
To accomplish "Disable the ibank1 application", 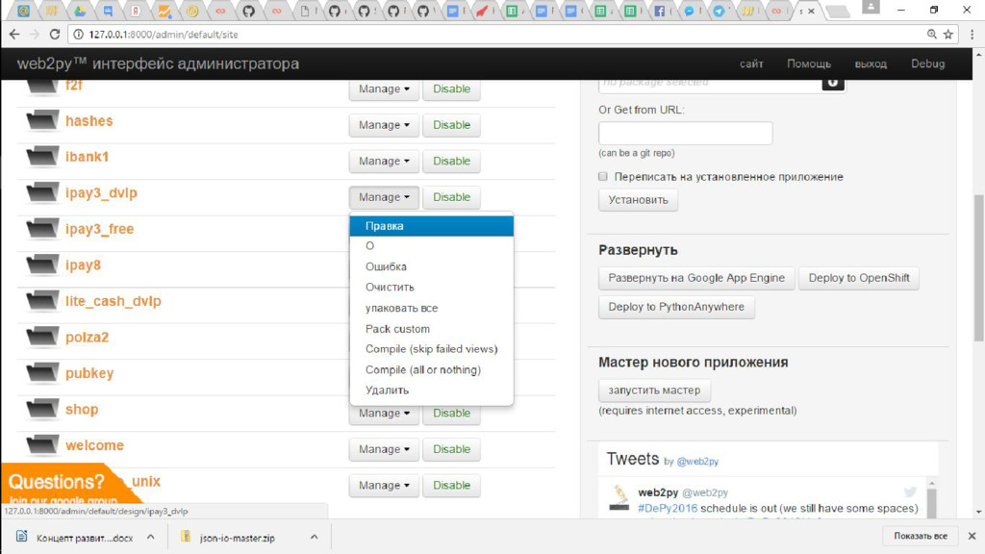I will (452, 161).
